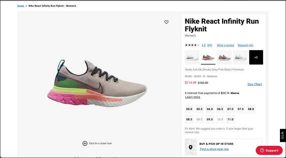
Task: Choose size 08.0
Action: pyautogui.click(x=251, y=109)
